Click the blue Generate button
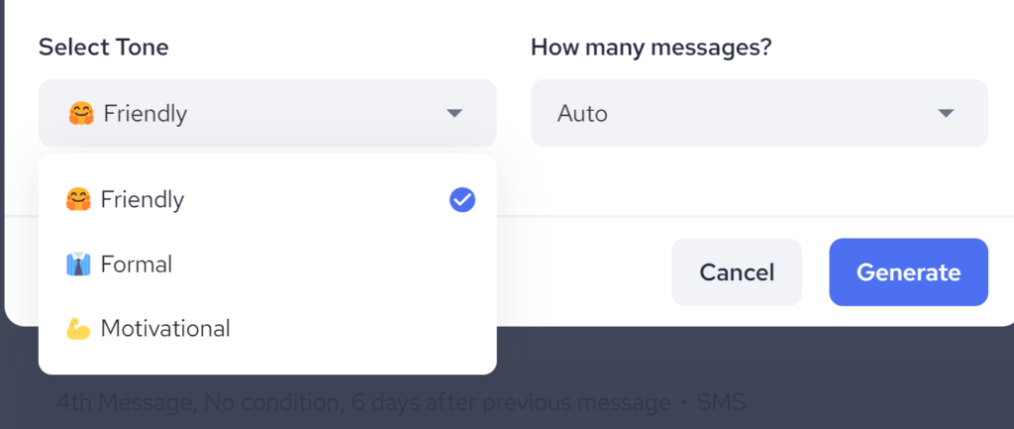Viewport: 1014px width, 429px height. pyautogui.click(x=908, y=272)
